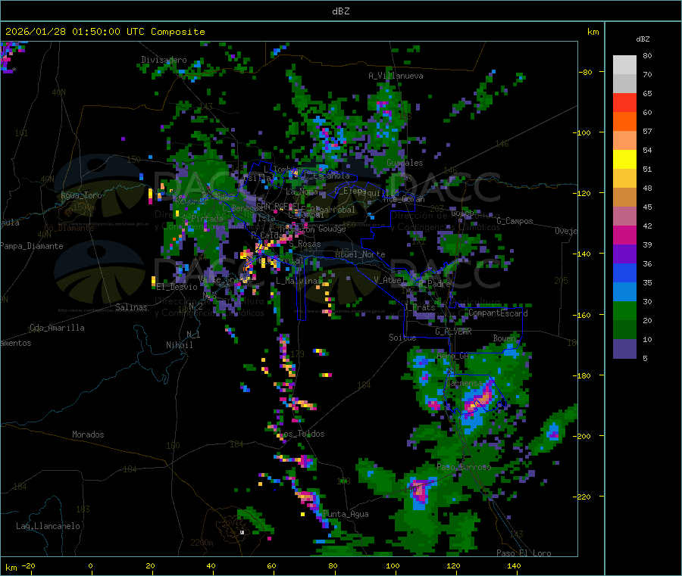Click the Agua_Toro place label
682x576 pixels.
(81, 195)
